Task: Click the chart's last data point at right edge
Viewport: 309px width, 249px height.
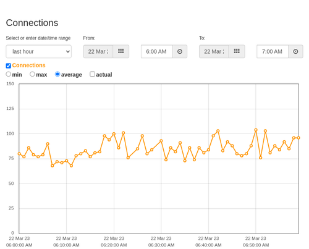Action: 298,138
